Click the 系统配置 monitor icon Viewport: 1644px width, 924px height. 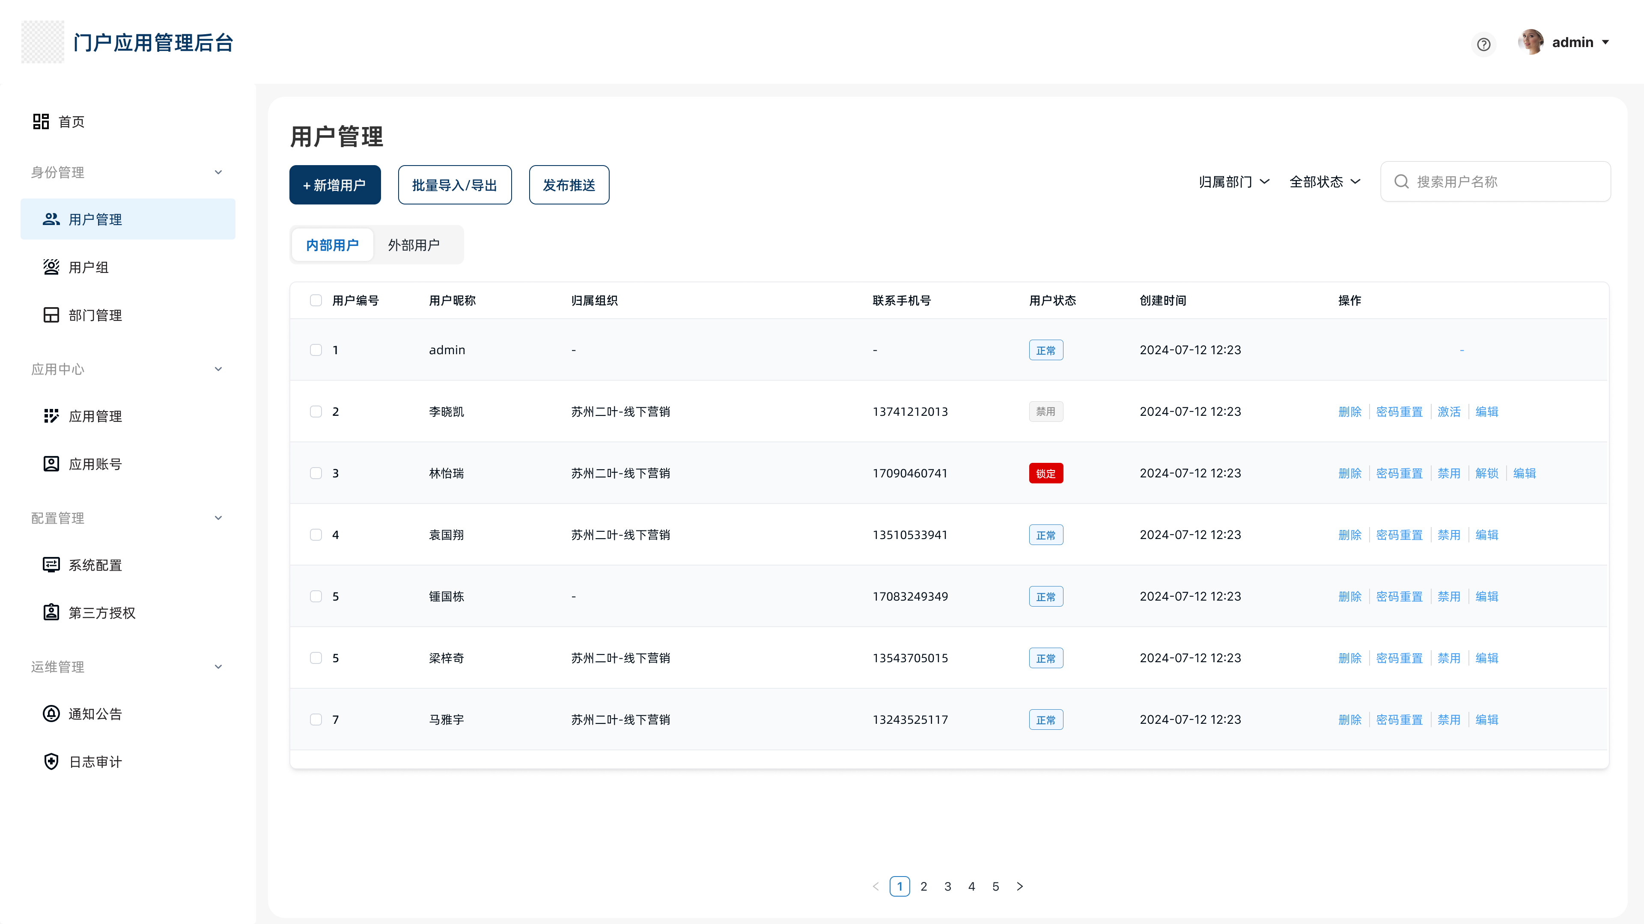pyautogui.click(x=51, y=565)
